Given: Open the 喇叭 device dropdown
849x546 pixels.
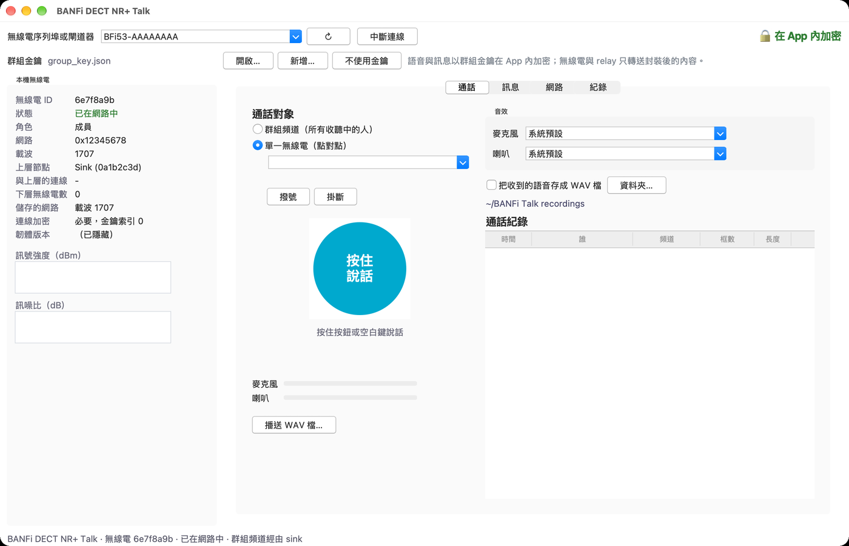Looking at the screenshot, I should (x=720, y=154).
